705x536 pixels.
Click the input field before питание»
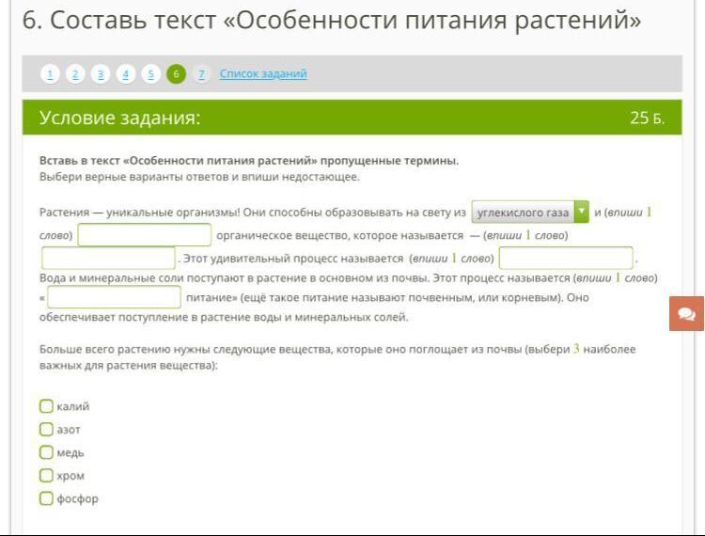click(x=114, y=297)
